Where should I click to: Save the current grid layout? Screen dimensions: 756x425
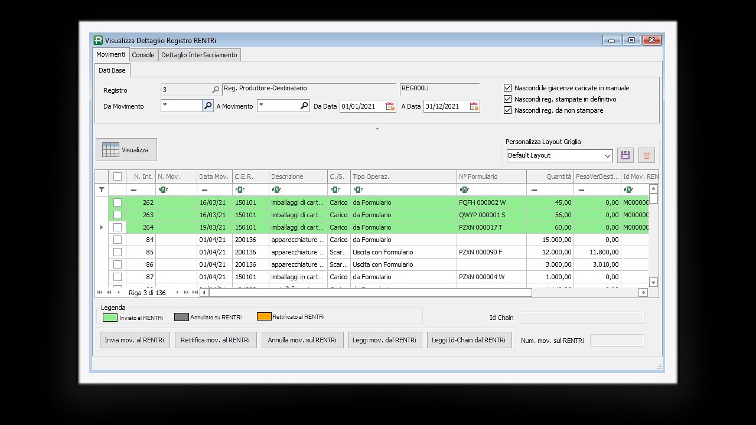625,155
